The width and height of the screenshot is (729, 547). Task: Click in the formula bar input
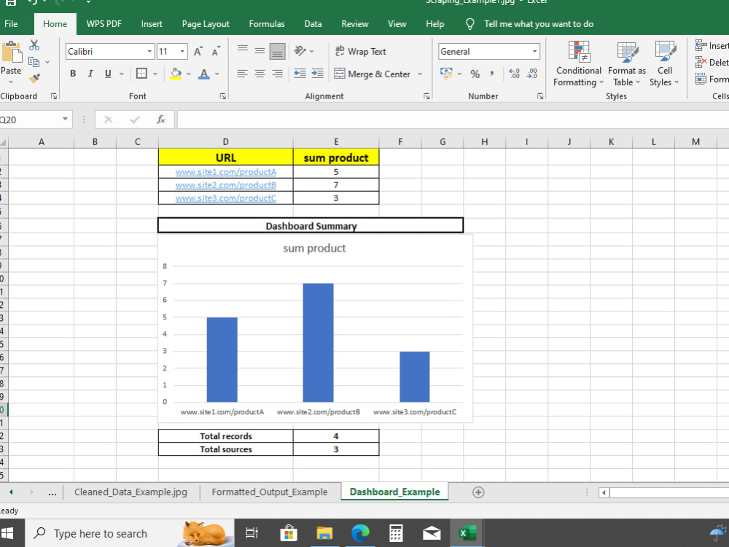pos(453,120)
